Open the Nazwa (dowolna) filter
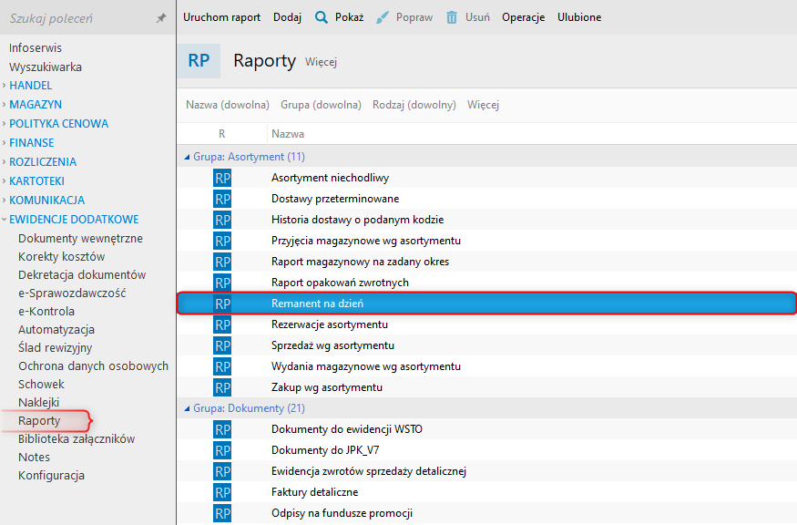797x525 pixels. click(x=228, y=105)
